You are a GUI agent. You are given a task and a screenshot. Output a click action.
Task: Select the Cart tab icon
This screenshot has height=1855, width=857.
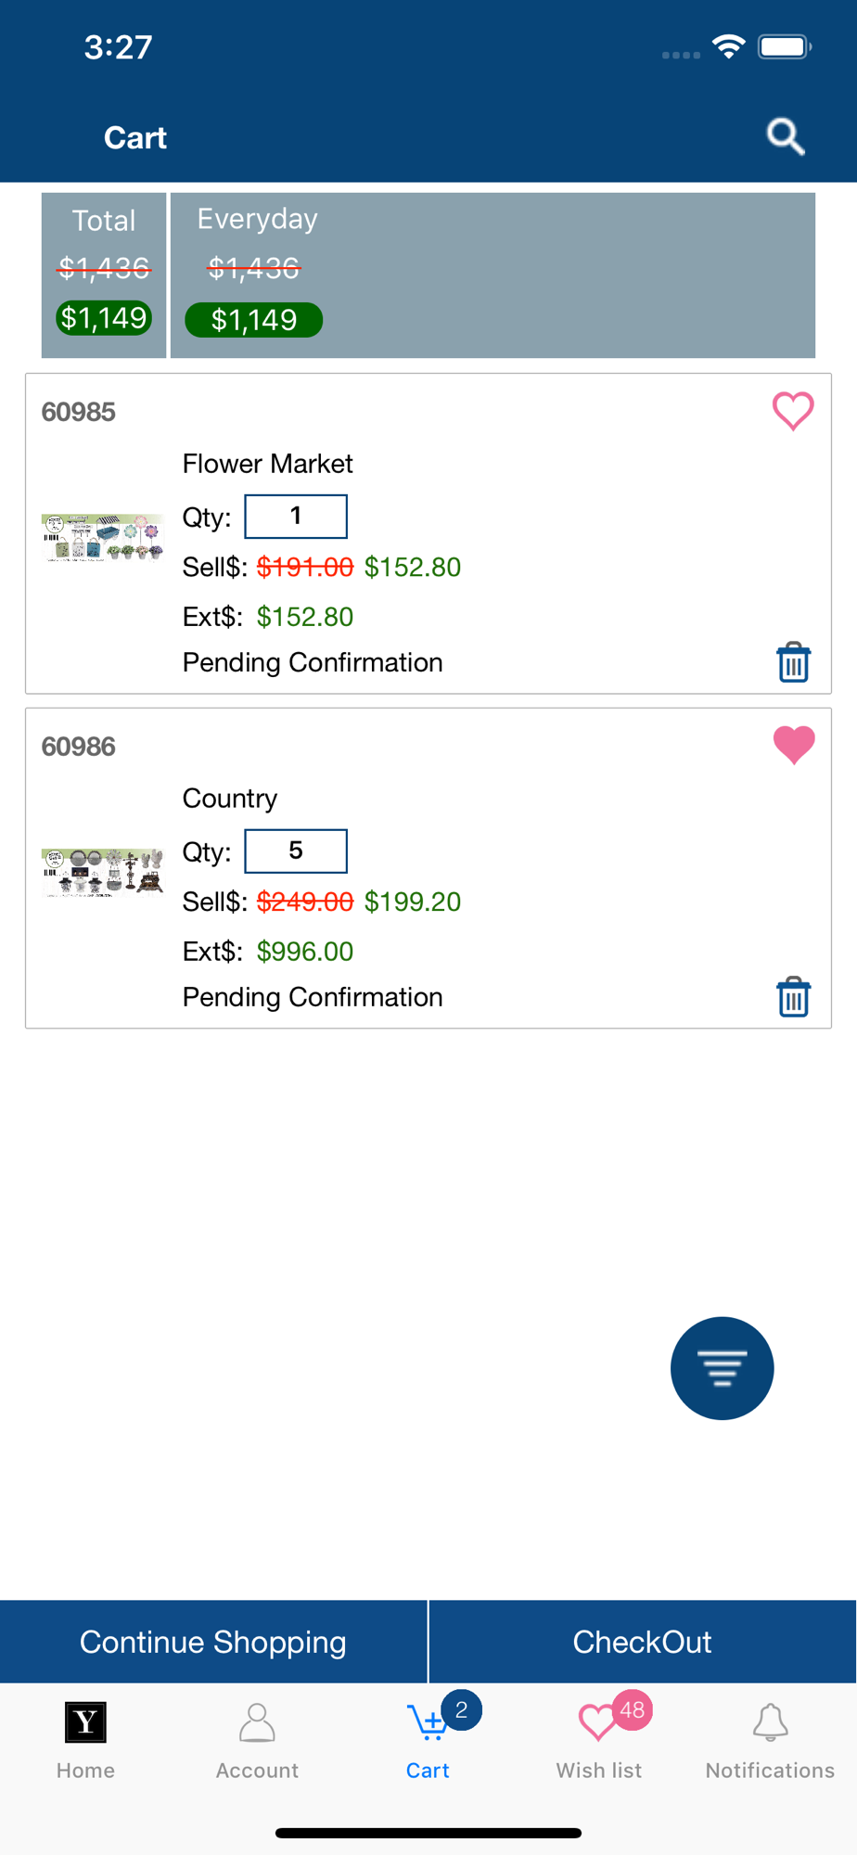428,1741
